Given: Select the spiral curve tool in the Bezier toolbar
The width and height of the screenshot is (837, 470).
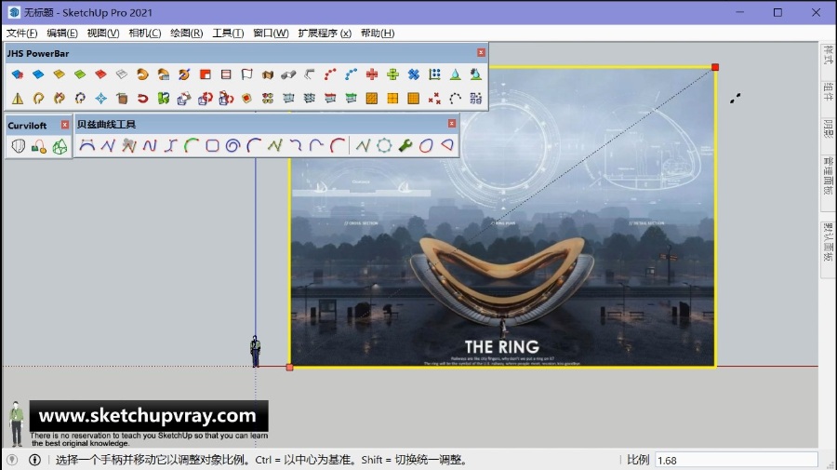Looking at the screenshot, I should click(232, 145).
